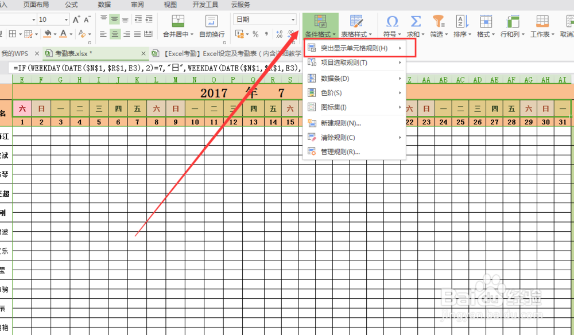Open 突出显示单元格规则(H) submenu

(354, 48)
